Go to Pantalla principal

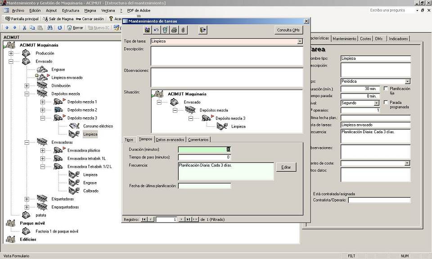(x=22, y=19)
